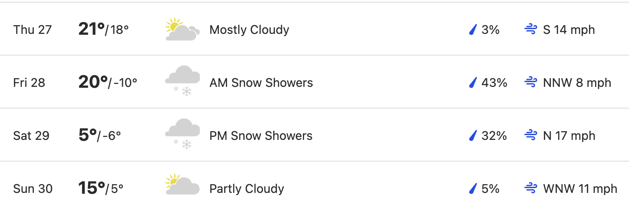Expand the Fri 28 forecast row
629x212 pixels.
tap(314, 82)
